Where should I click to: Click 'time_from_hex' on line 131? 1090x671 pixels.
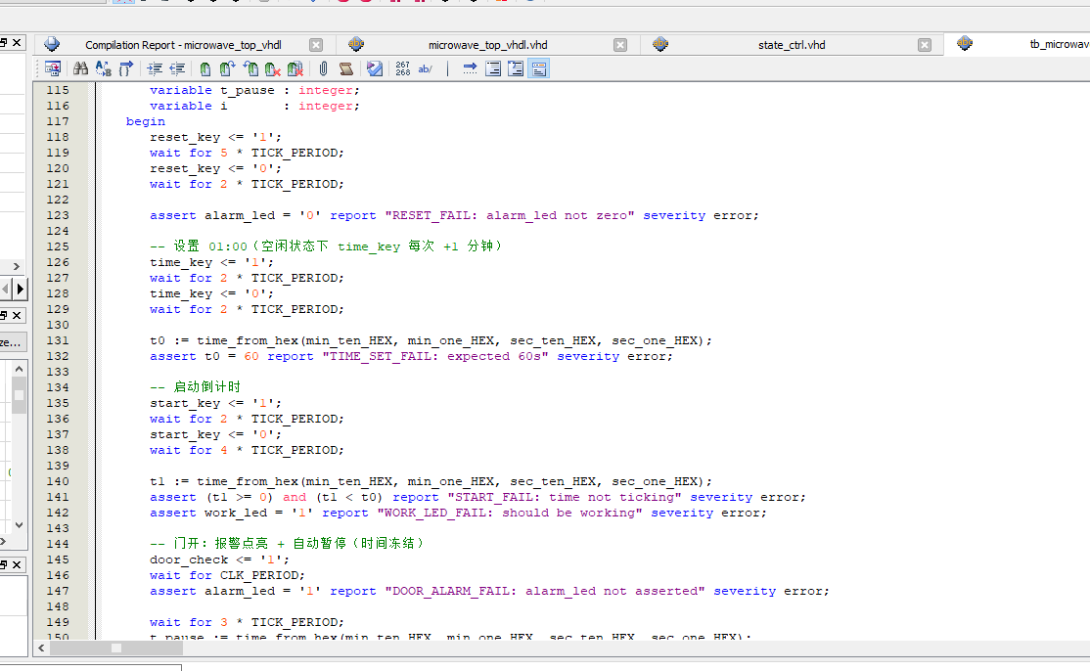[x=248, y=340]
